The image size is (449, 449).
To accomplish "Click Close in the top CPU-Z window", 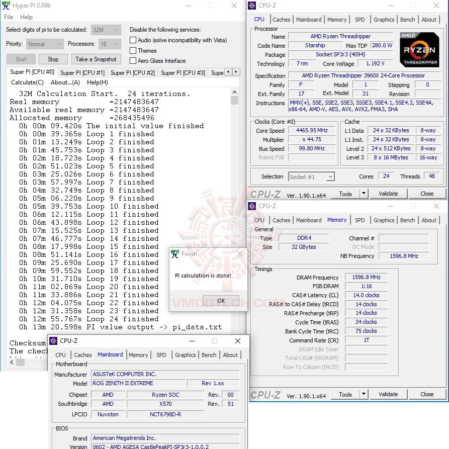I will [427, 194].
